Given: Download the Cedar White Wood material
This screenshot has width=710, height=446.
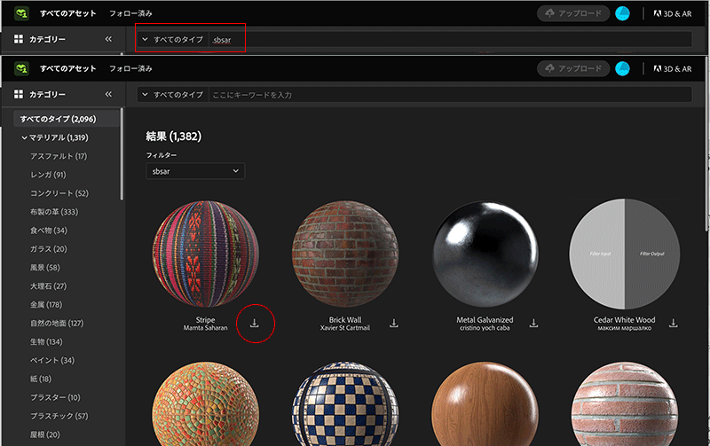Looking at the screenshot, I should (x=673, y=324).
